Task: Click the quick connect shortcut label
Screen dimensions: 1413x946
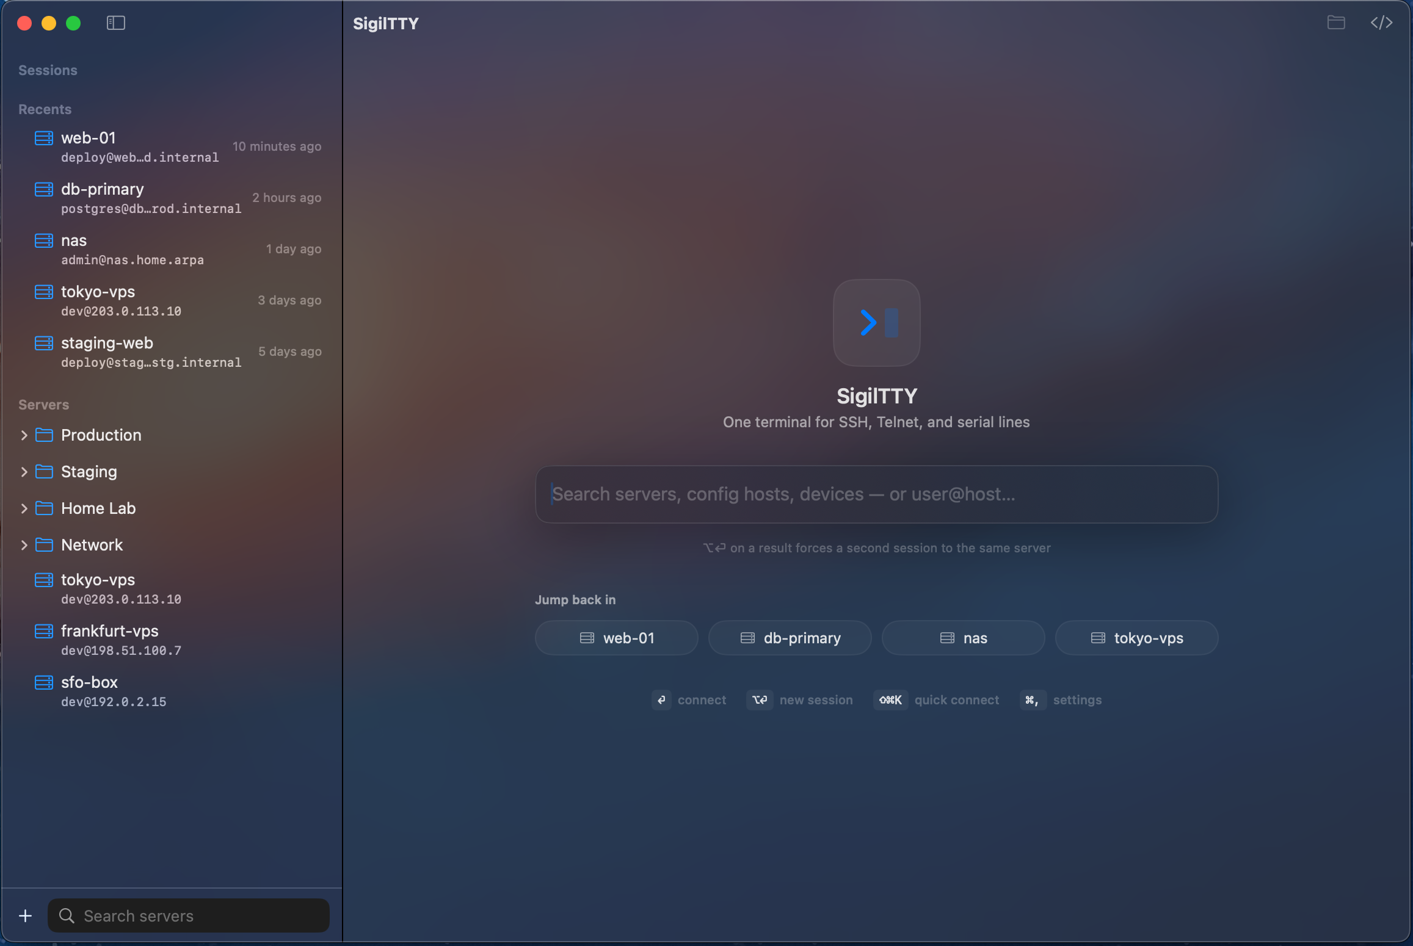Action: [x=957, y=700]
